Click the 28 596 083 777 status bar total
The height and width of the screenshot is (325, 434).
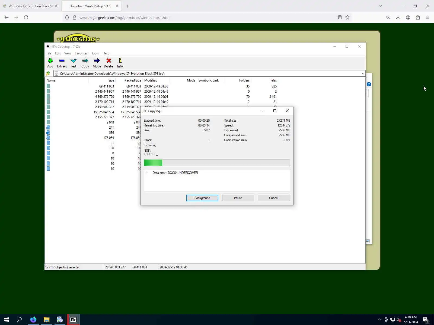pos(115,267)
